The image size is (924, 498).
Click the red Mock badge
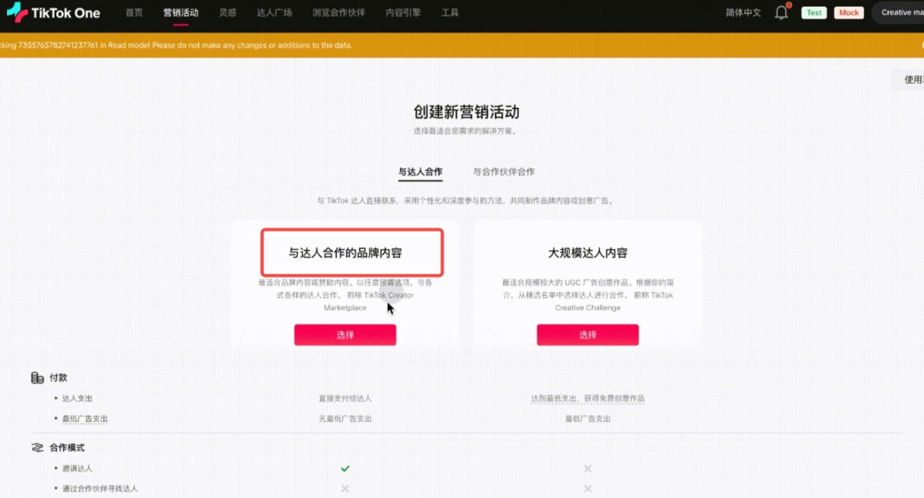click(848, 13)
